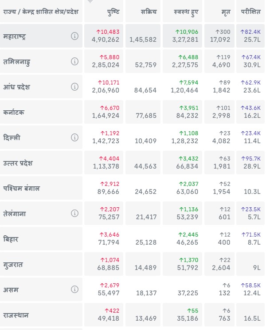
Task: Click महाराष्ट्र confirmed count 4,90,262
Action: tap(106, 40)
